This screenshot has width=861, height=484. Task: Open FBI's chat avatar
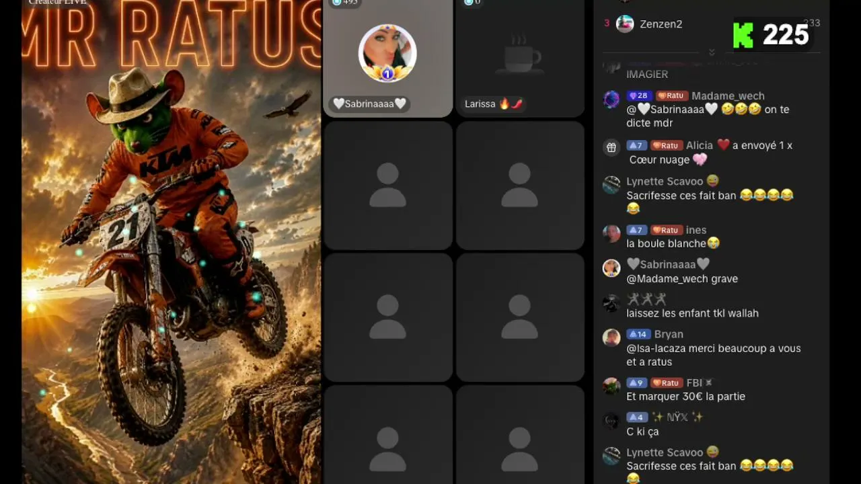click(x=611, y=386)
